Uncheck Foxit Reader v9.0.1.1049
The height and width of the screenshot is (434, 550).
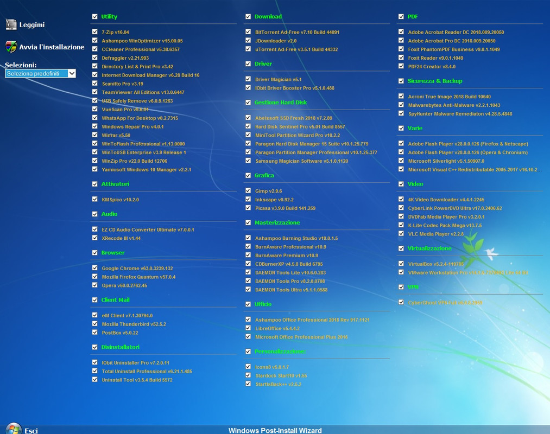(401, 58)
